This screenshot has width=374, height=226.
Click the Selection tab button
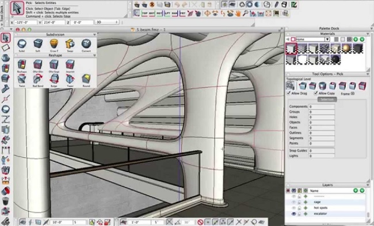coord(327,99)
